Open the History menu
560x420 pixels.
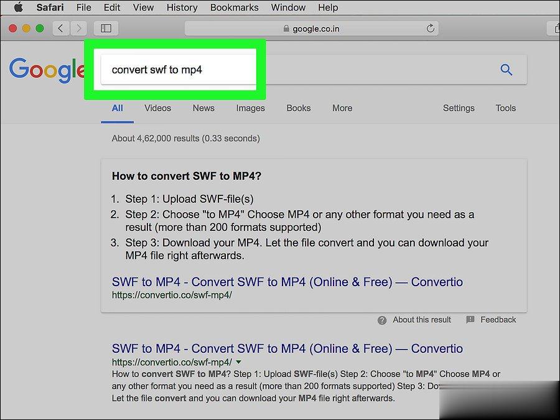182,7
